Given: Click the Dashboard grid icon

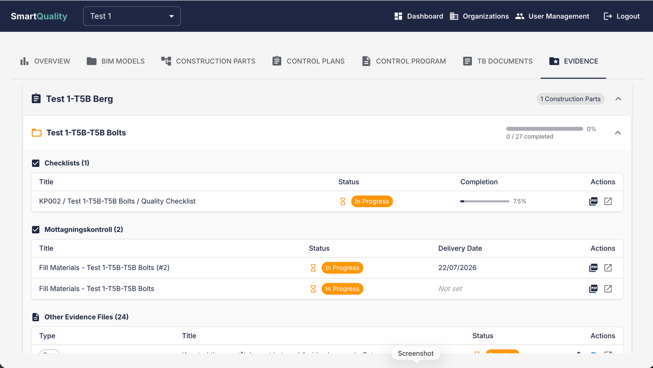Looking at the screenshot, I should coord(398,16).
